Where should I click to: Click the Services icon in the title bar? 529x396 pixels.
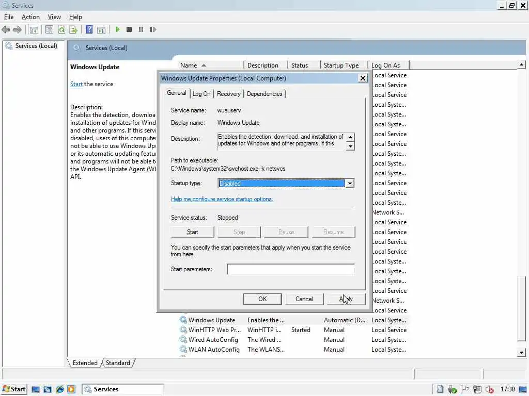click(6, 5)
